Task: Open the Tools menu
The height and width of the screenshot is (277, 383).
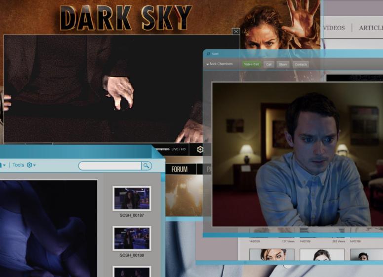Action: [x=18, y=165]
